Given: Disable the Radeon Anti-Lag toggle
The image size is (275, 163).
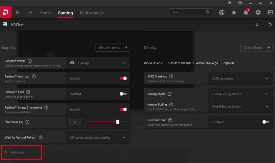Looking at the screenshot, I should tap(123, 78).
